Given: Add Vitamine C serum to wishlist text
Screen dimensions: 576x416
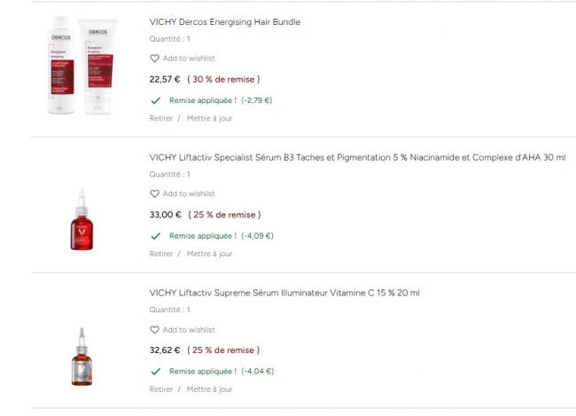Looking at the screenshot, I should (x=189, y=330).
